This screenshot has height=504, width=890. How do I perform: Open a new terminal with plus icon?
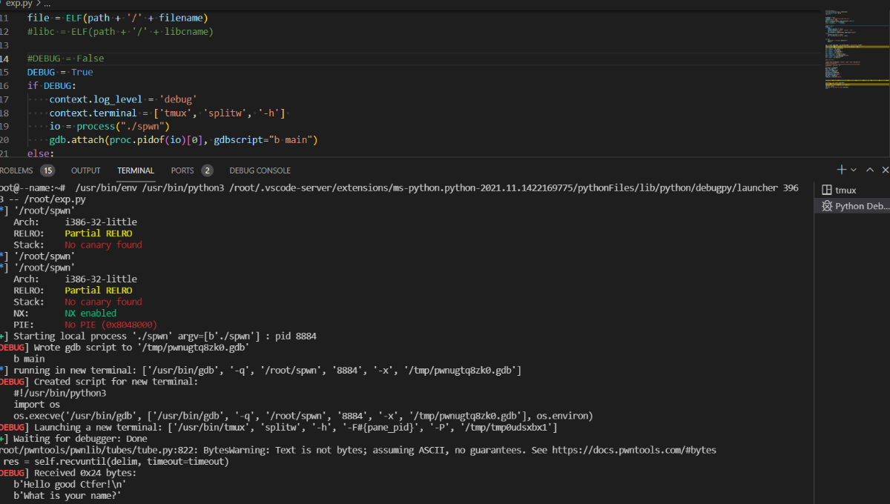[x=842, y=170]
